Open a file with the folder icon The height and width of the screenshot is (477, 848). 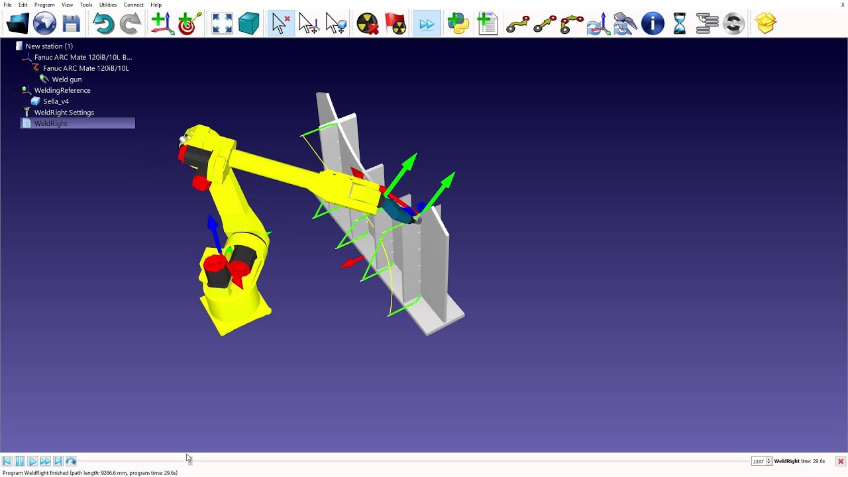[18, 24]
